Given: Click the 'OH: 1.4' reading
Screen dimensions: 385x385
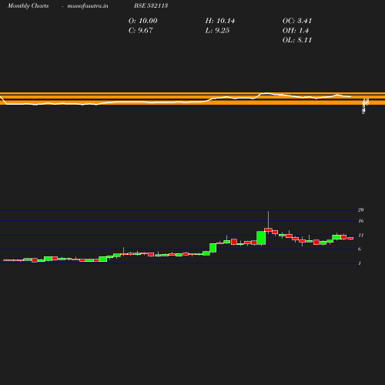Looking at the screenshot, I should click(296, 31).
